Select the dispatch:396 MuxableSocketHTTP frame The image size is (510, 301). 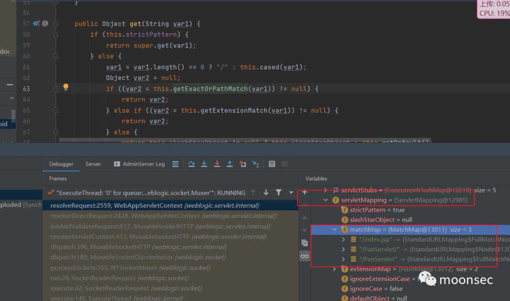pos(170,247)
